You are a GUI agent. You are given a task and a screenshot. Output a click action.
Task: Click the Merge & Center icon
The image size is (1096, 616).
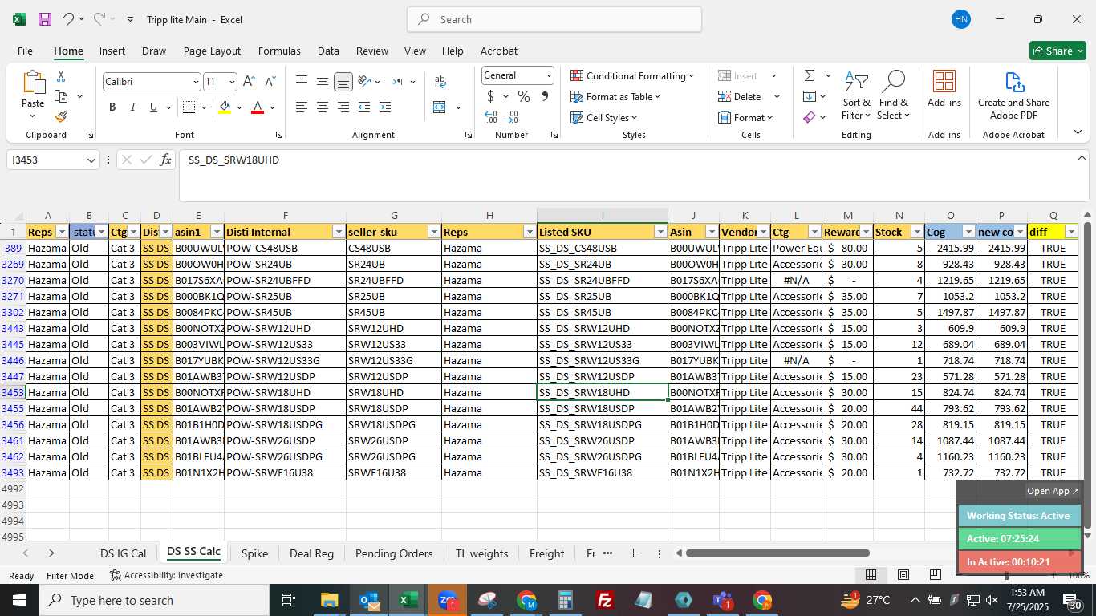pyautogui.click(x=439, y=107)
